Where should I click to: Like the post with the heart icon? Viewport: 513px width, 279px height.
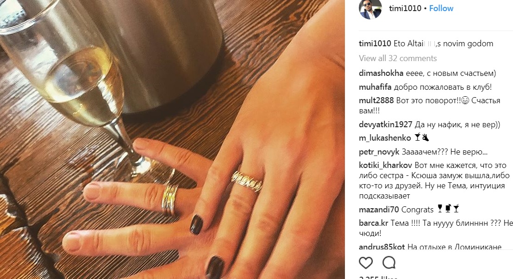tap(366, 263)
